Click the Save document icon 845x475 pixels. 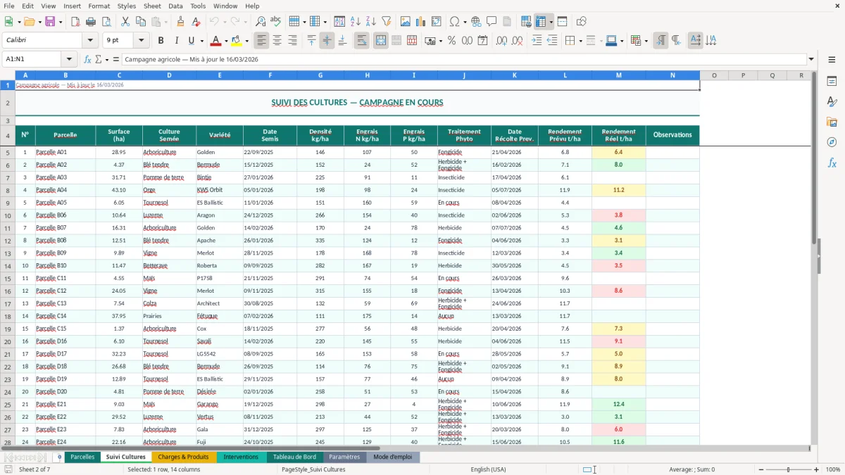[x=50, y=22]
